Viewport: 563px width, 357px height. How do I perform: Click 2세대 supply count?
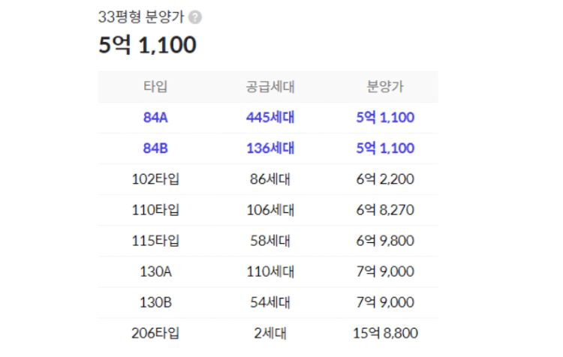tap(270, 333)
